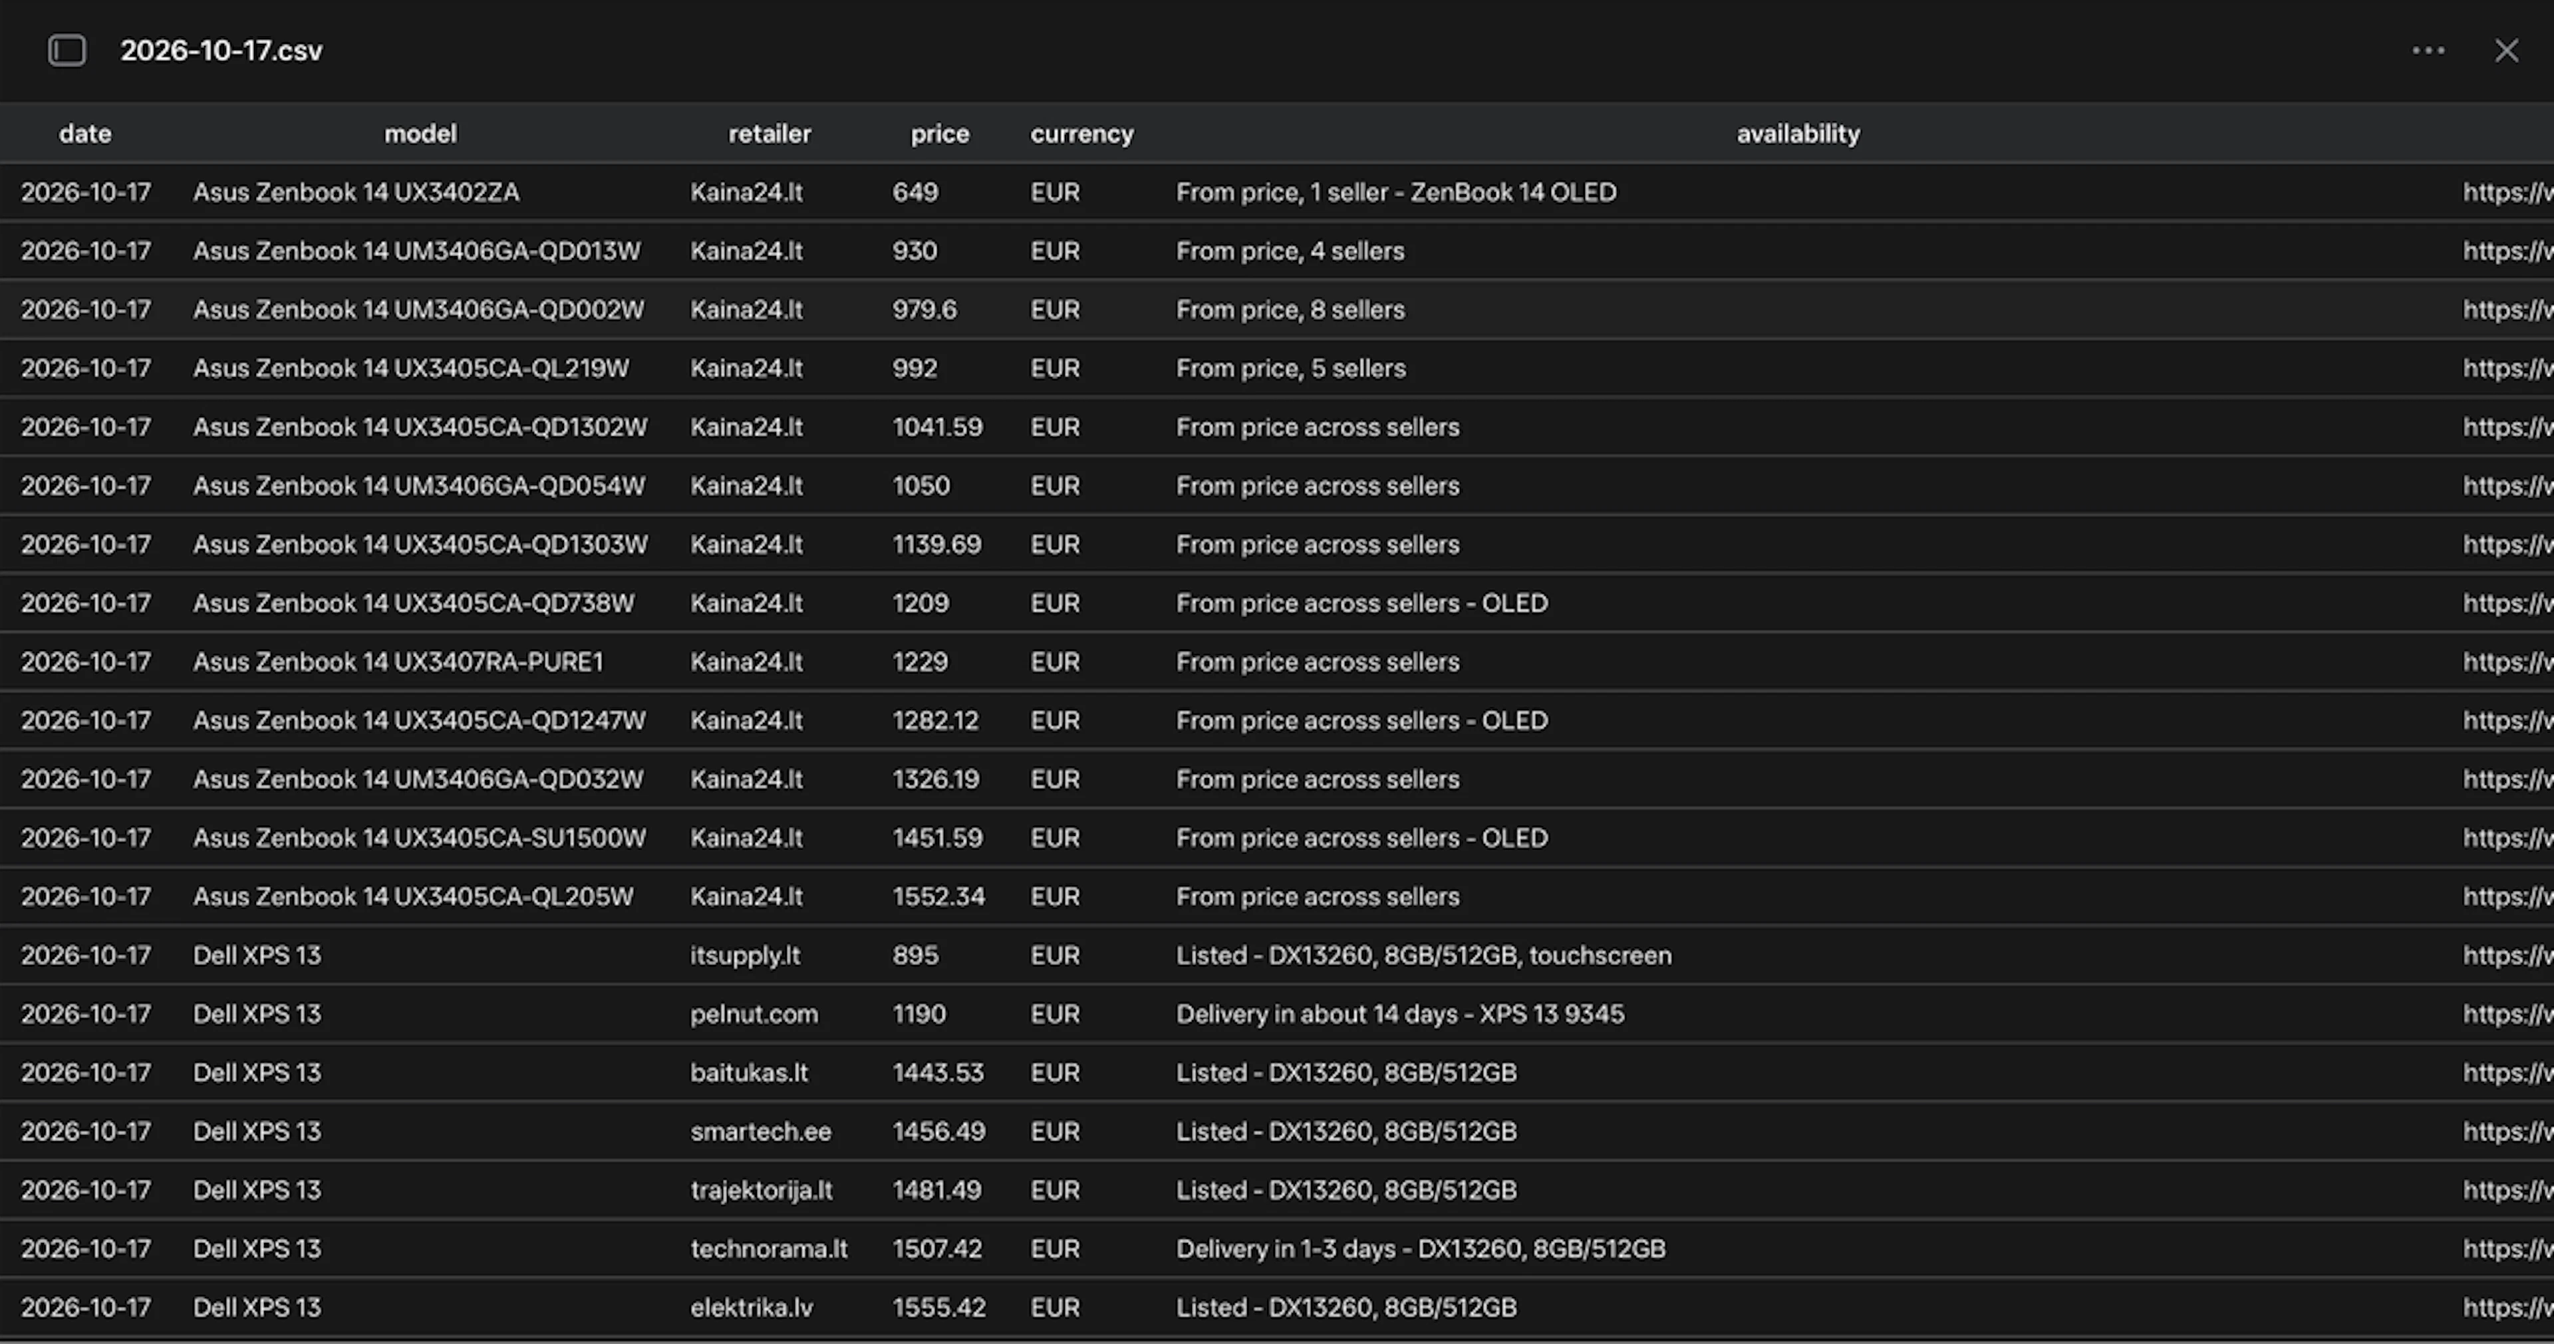The height and width of the screenshot is (1344, 2554).
Task: Select cell Asus Zenbook 14 UX3407RA-PURE1
Action: pyautogui.click(x=398, y=661)
